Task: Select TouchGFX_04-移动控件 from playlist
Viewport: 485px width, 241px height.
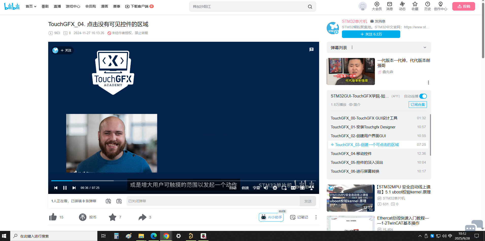Action: click(351, 153)
